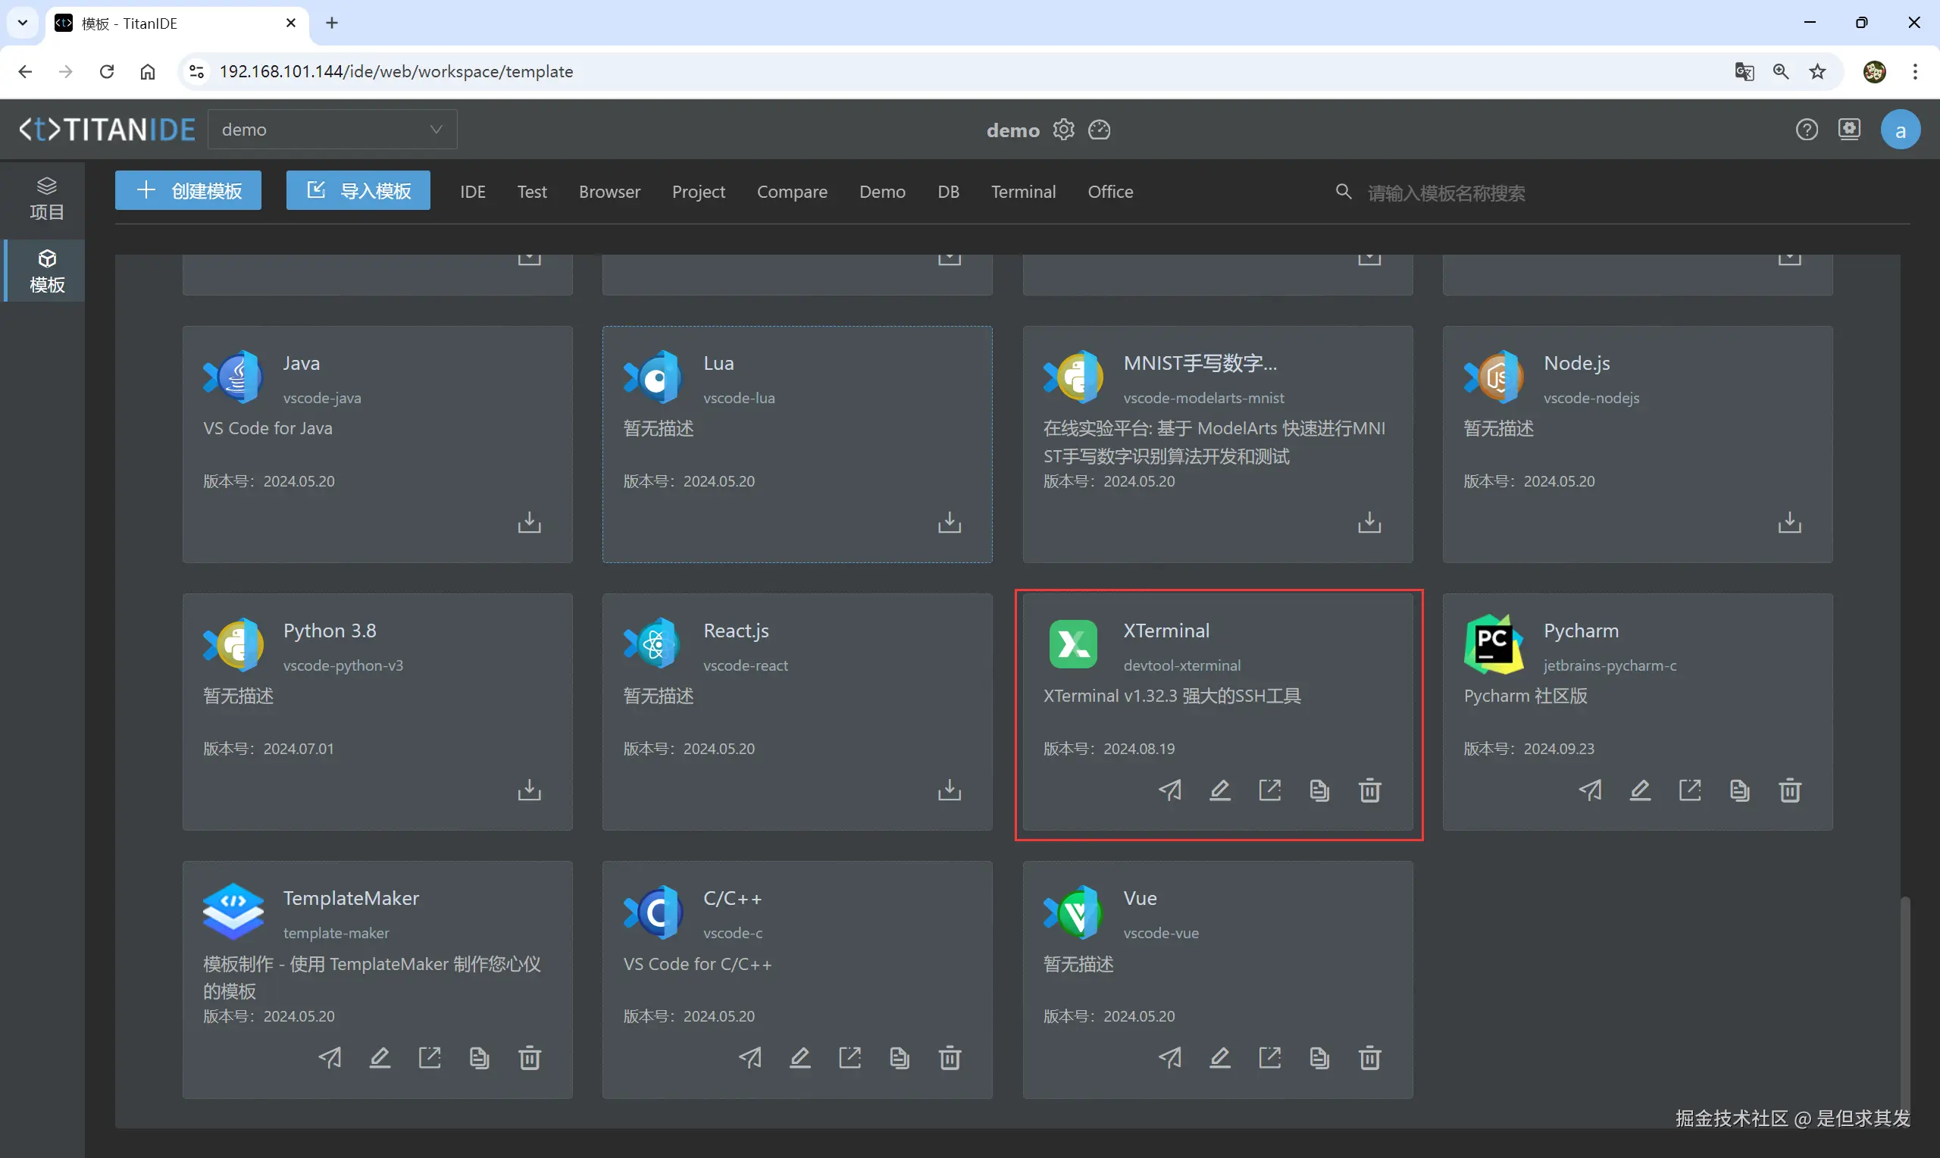Viewport: 1940px width, 1158px height.
Task: Open browser tab search dropdown arrow
Action: 23,23
